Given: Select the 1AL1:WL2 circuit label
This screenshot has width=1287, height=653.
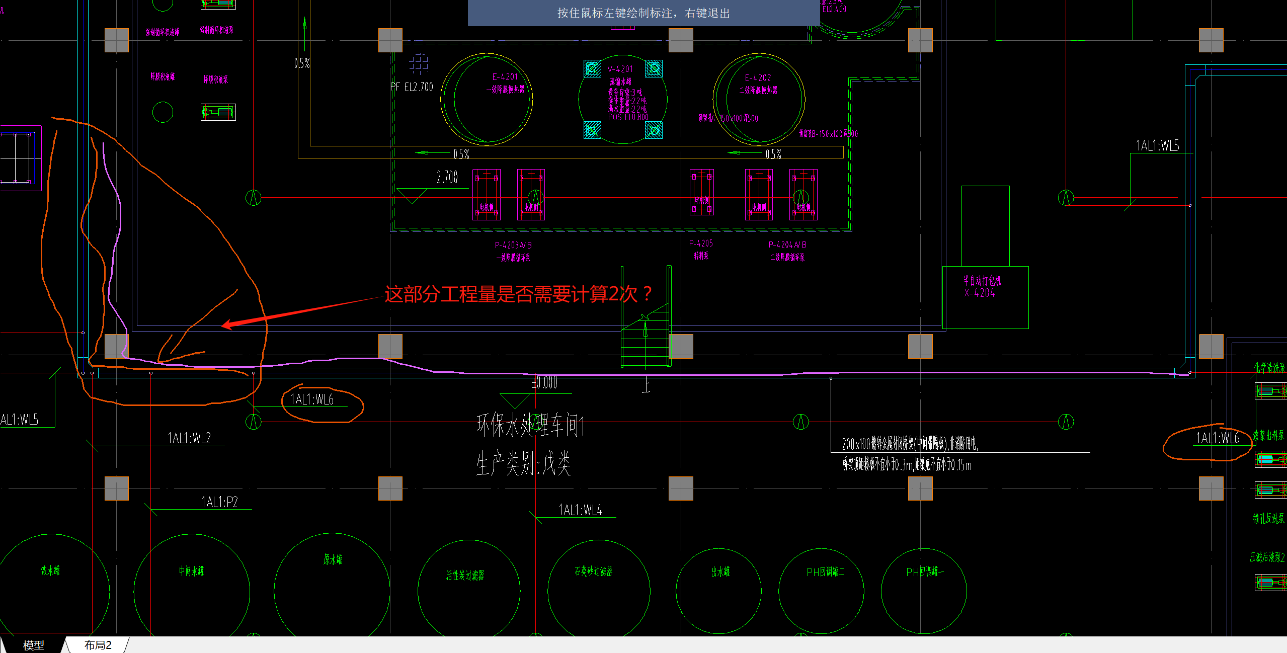Looking at the screenshot, I should point(189,438).
